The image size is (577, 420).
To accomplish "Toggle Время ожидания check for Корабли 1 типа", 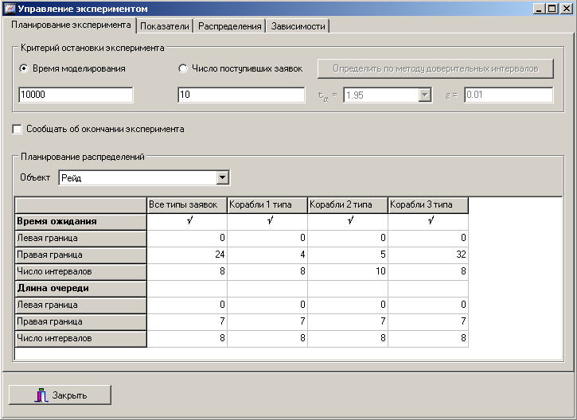I will (x=267, y=222).
